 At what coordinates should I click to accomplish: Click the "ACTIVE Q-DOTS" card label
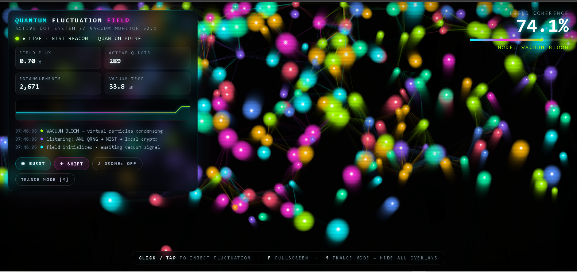tap(129, 53)
